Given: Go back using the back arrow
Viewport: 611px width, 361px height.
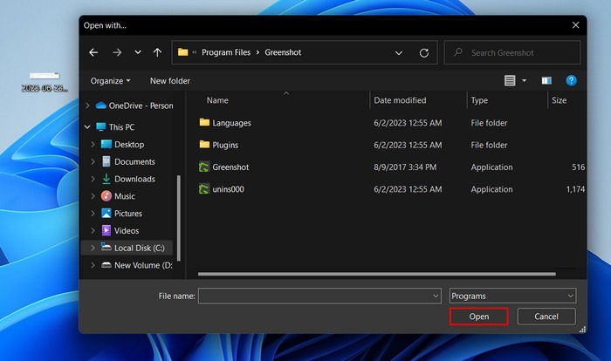Looking at the screenshot, I should click(93, 52).
